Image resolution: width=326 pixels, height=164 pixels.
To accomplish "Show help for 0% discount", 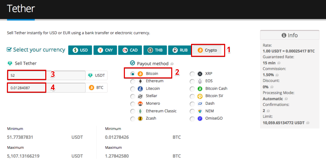I will 272,87.
